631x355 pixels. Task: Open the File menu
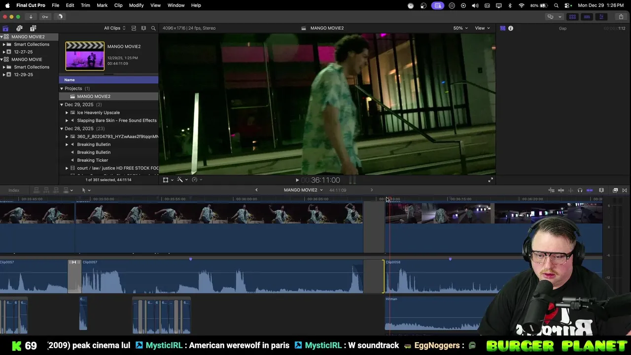click(x=56, y=5)
